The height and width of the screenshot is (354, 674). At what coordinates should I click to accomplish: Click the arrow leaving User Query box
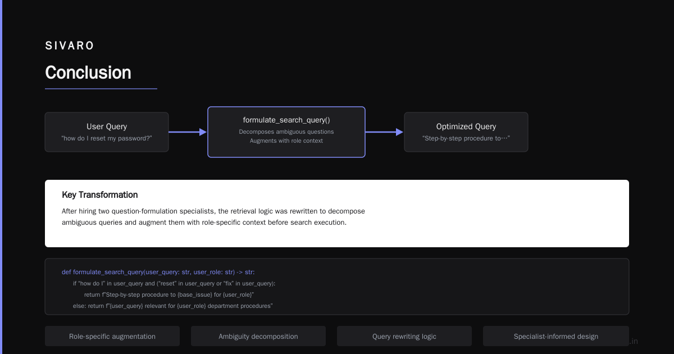(x=188, y=132)
